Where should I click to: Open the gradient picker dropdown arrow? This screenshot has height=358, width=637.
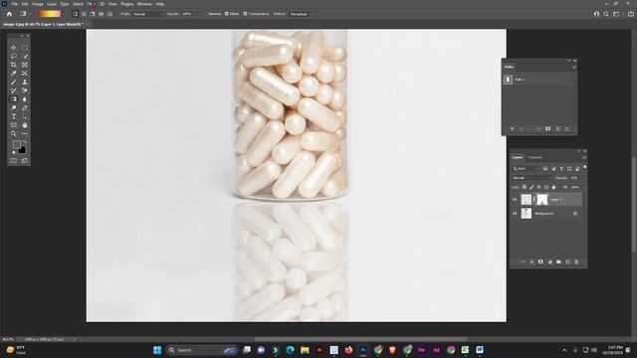63,14
